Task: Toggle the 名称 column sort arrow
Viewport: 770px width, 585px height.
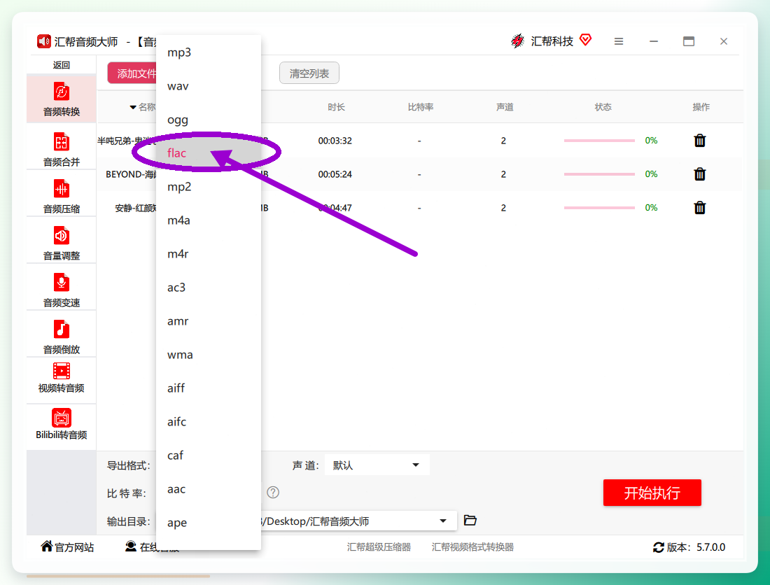Action: [x=133, y=107]
